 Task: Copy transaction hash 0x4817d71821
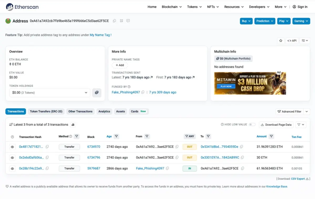[47, 147]
